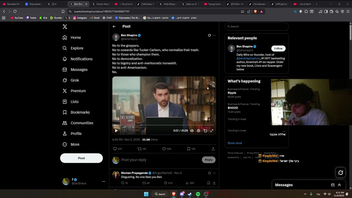Reload the page in browser toolbar
This screenshot has width=352, height=198.
click(x=15, y=11)
